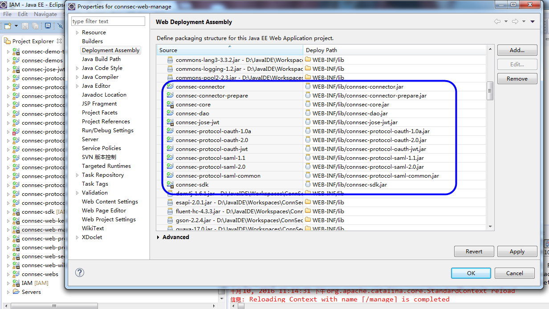Open the dialog view menu dropdown arrow
Viewport: 549px width, 309px height.
pos(533,21)
